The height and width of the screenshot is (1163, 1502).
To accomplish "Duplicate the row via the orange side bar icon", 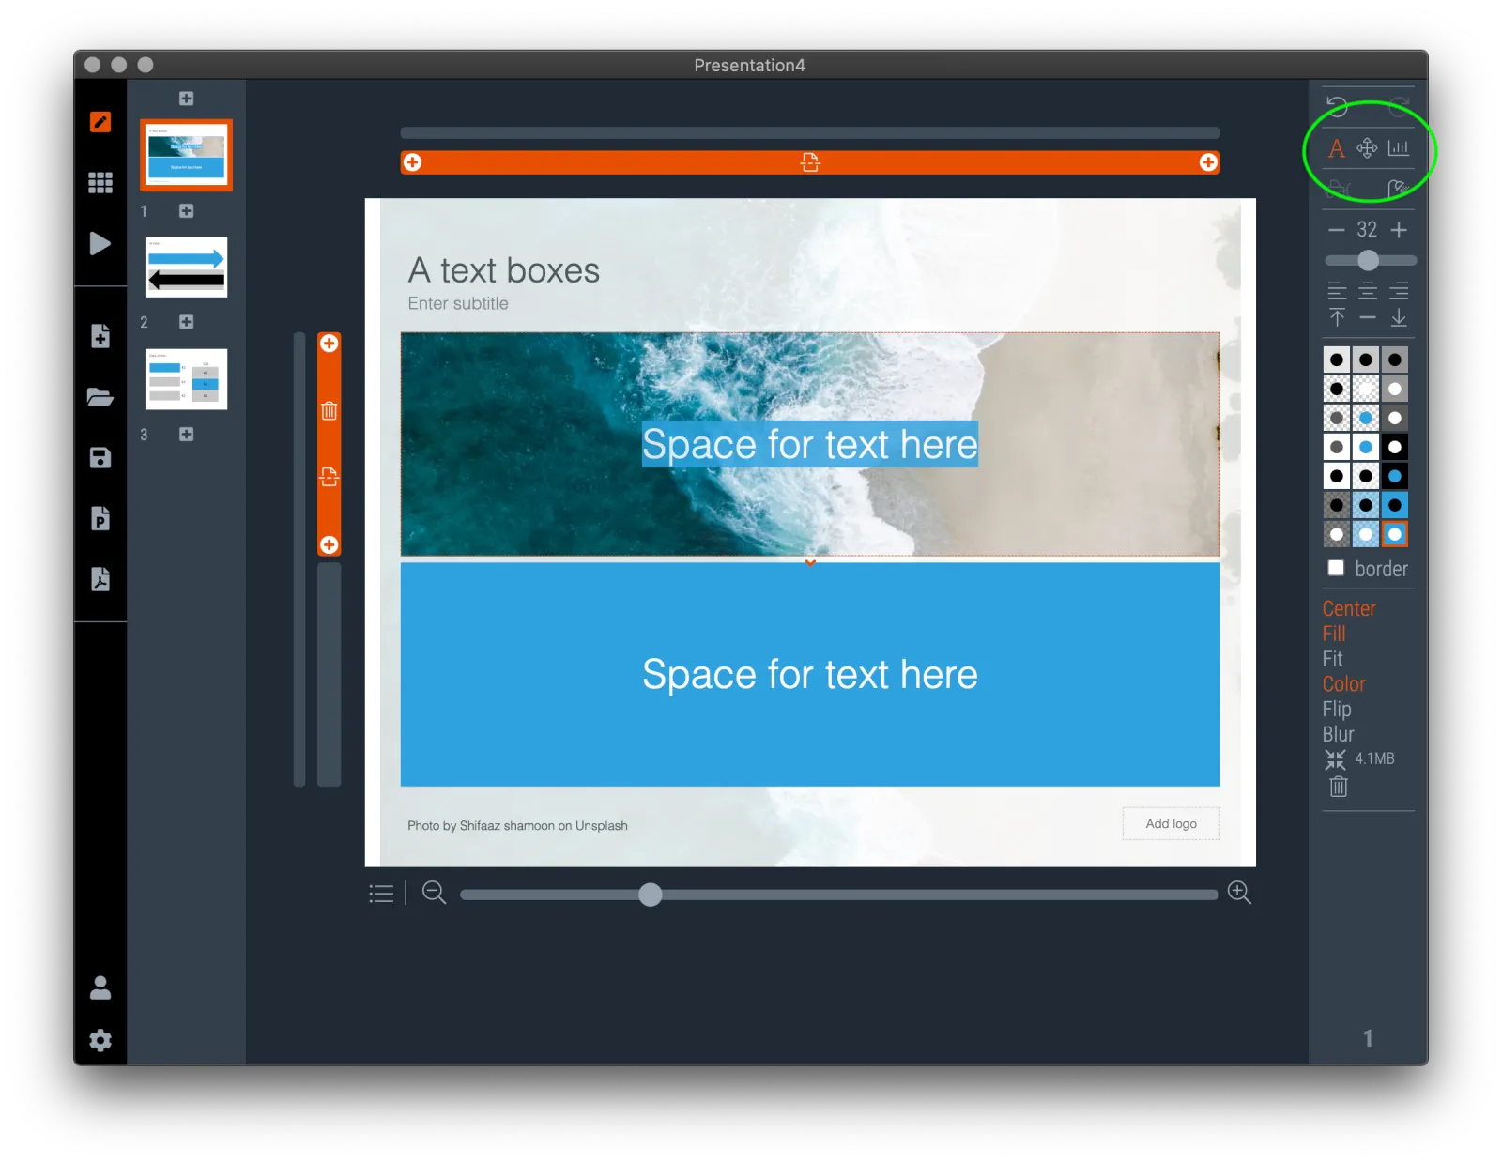I will [330, 477].
